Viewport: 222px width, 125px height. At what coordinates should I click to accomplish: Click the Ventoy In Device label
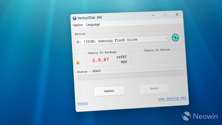(157, 50)
